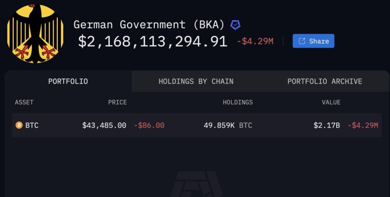Click the export icon inside Share button
This screenshot has width=390, height=197.
click(x=302, y=41)
